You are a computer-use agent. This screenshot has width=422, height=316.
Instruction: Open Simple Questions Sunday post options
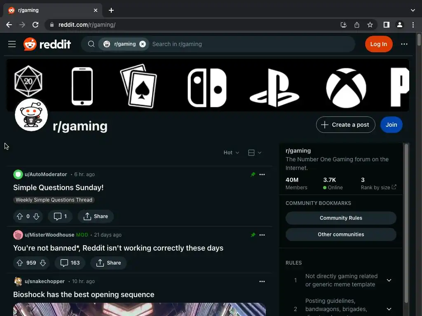262,174
